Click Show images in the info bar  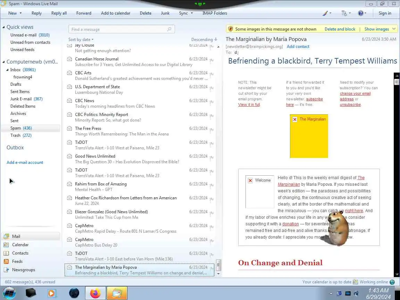click(376, 29)
